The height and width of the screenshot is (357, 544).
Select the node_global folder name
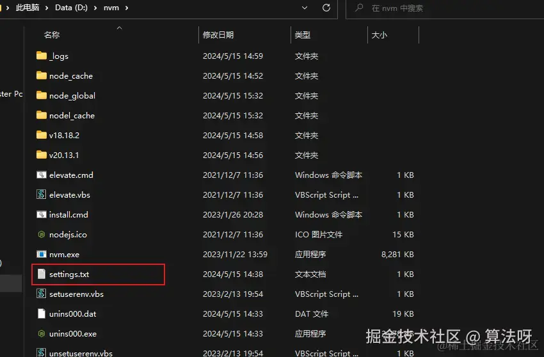72,96
